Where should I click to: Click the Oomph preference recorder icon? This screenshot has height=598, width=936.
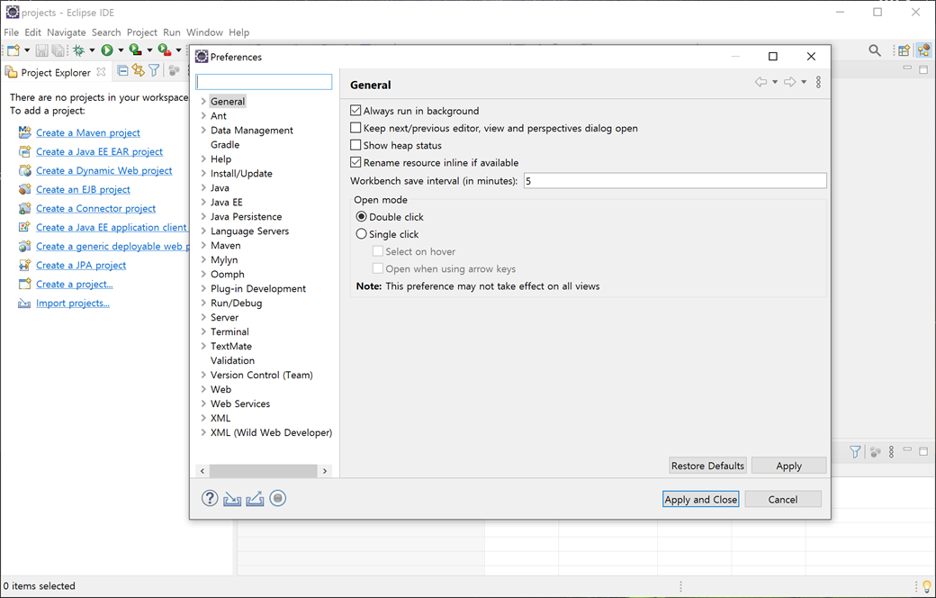277,498
